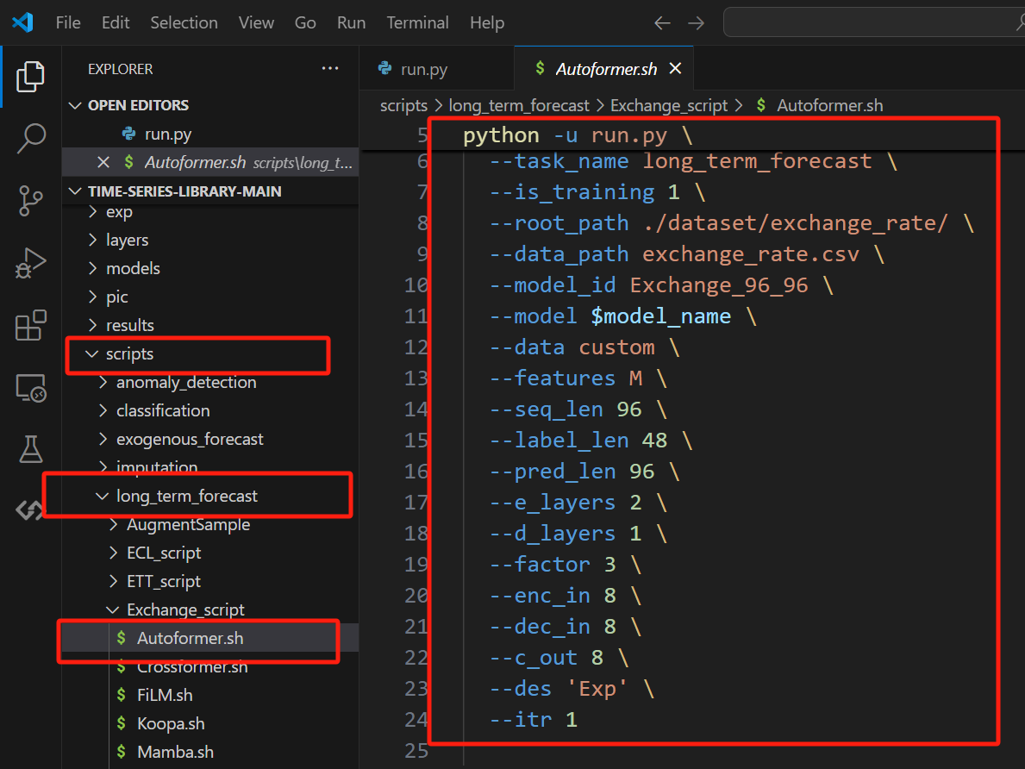Viewport: 1025px width, 769px height.
Task: Close Autoformer.sh in Open Editors list
Action: (103, 161)
